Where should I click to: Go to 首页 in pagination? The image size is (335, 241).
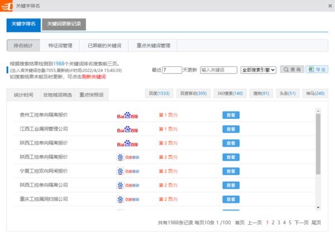(x=240, y=223)
